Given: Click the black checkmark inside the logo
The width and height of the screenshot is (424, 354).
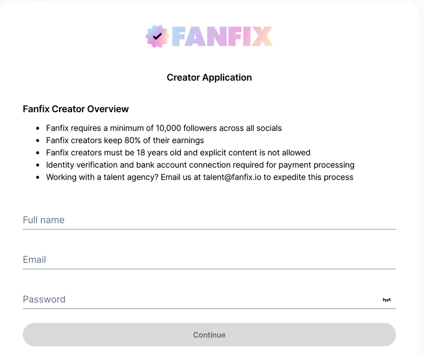Looking at the screenshot, I should pos(157,36).
